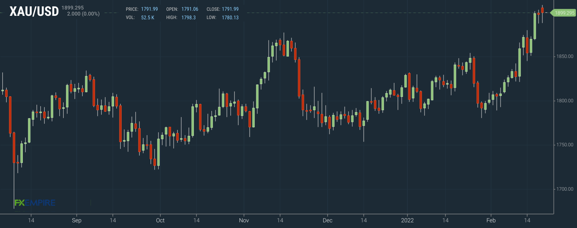Select the Dec label on the time axis
This screenshot has width=577, height=228.
pyautogui.click(x=327, y=220)
